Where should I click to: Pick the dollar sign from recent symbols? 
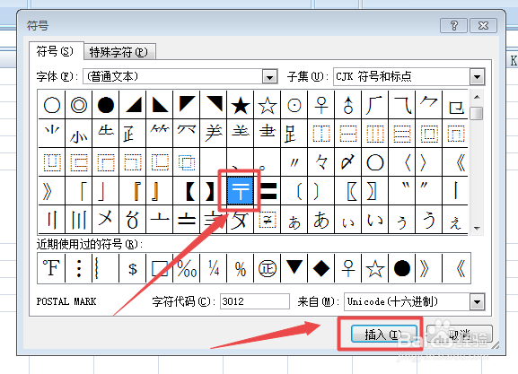(133, 268)
